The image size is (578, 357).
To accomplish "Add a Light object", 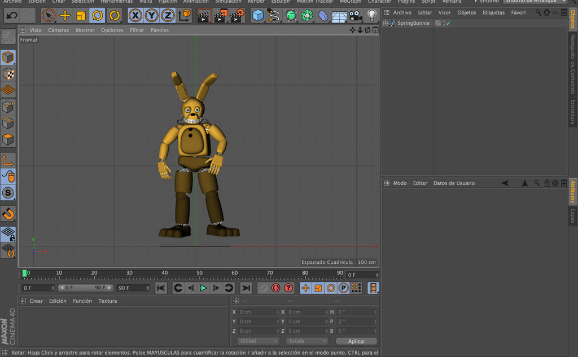I will 371,15.
